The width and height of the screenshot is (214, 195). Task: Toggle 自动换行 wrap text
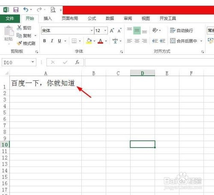click(x=181, y=30)
